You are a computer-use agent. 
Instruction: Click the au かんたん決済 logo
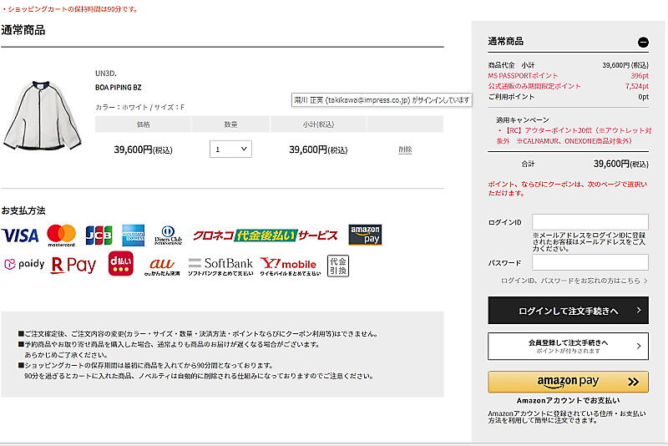pyautogui.click(x=161, y=266)
